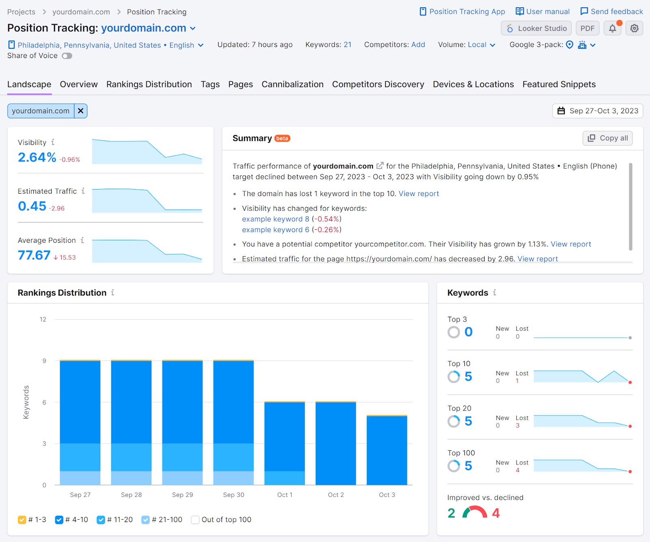Click the Send feedback icon

pyautogui.click(x=584, y=12)
